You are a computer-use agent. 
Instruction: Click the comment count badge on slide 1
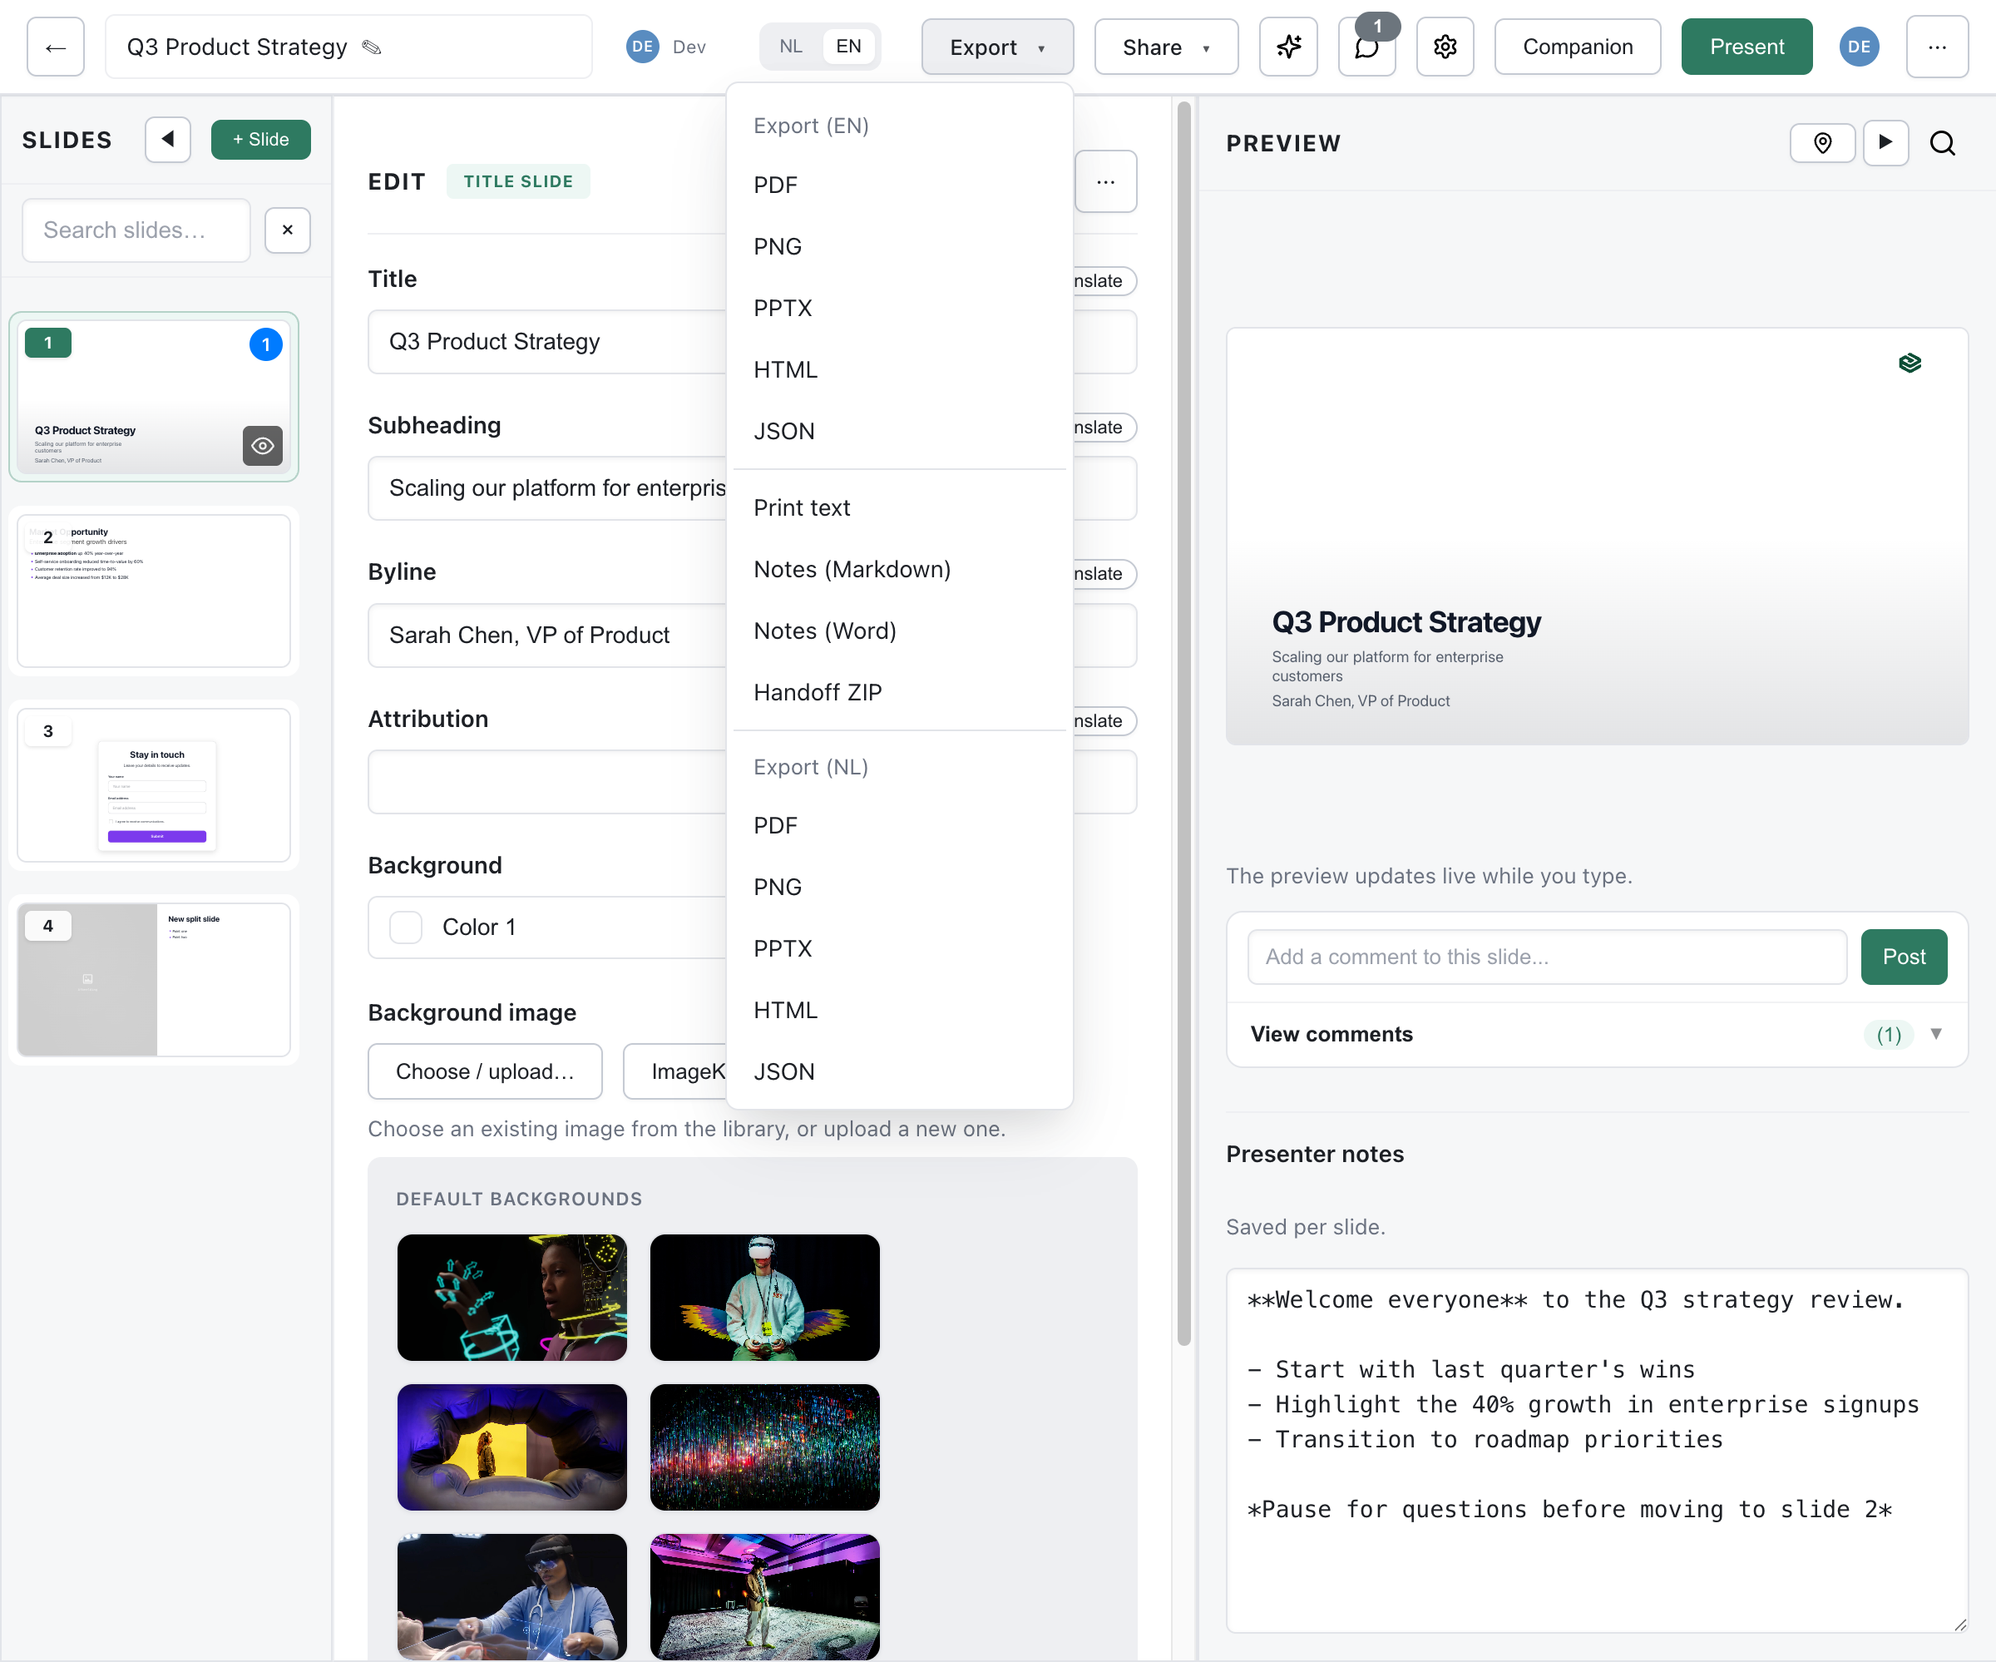pos(266,344)
